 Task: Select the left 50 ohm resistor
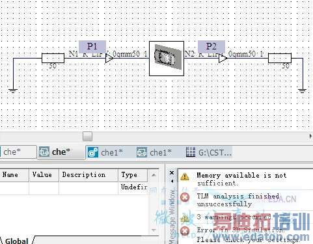[x=53, y=58]
